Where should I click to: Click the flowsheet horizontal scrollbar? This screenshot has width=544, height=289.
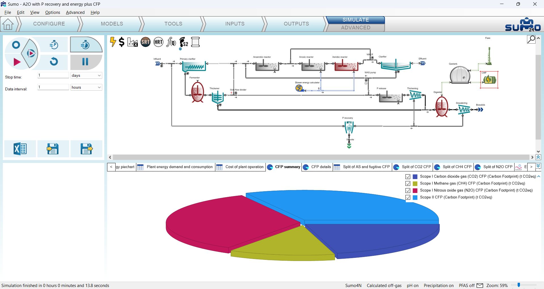tap(321, 157)
